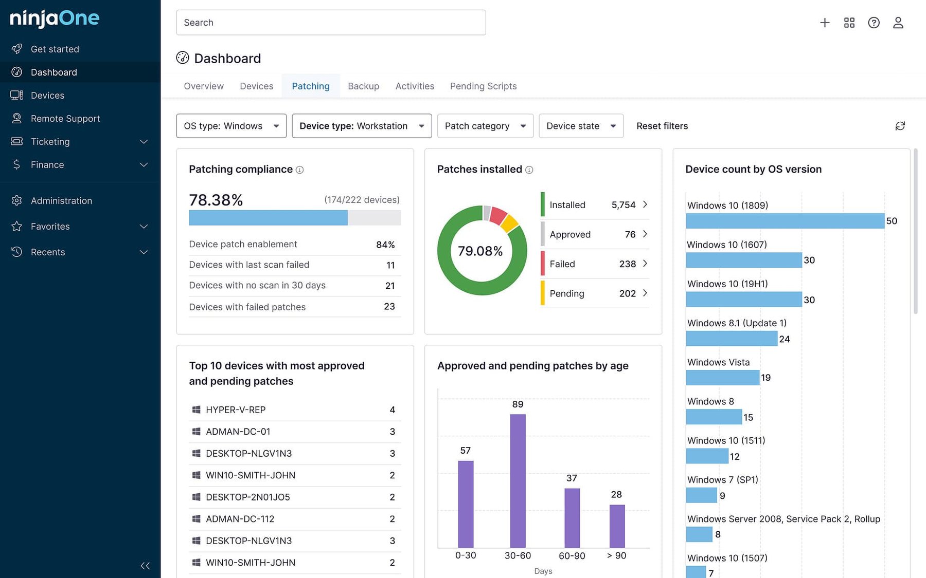Click Reset filters
Viewport: 926px width, 578px height.
pos(662,126)
